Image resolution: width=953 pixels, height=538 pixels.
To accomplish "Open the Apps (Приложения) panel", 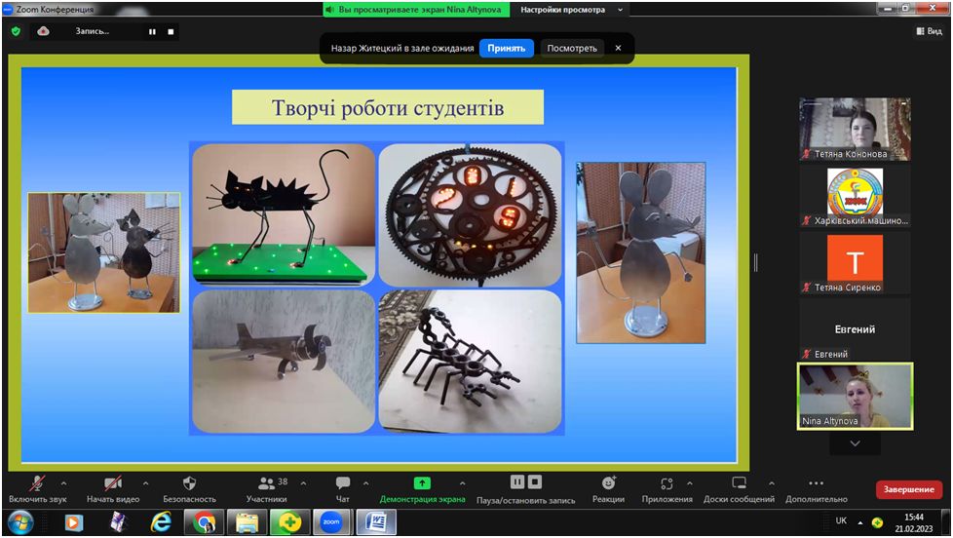I will point(667,483).
